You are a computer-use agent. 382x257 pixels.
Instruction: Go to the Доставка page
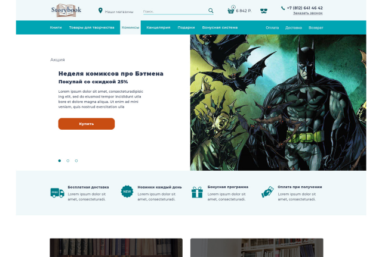(294, 28)
